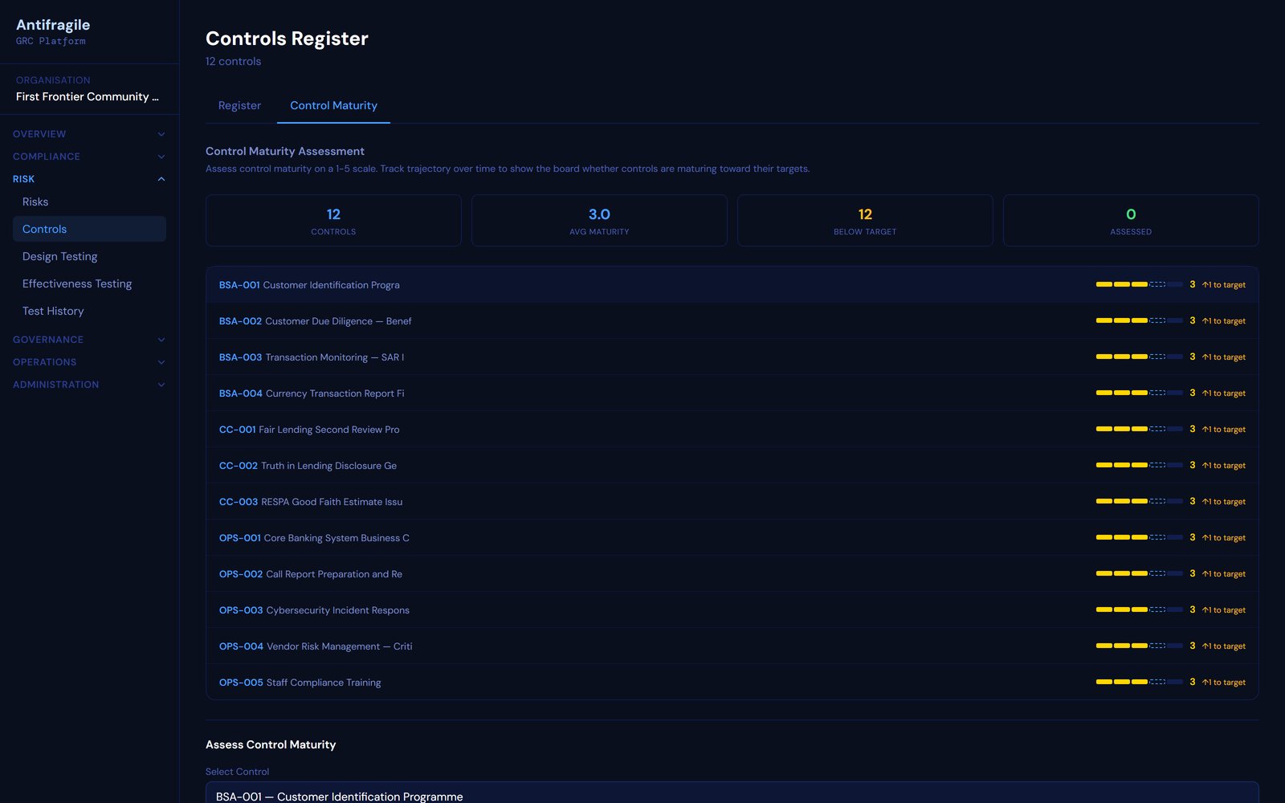This screenshot has height=803, width=1285.
Task: Click the OPS-005 maturity level bar
Action: [x=1139, y=682]
